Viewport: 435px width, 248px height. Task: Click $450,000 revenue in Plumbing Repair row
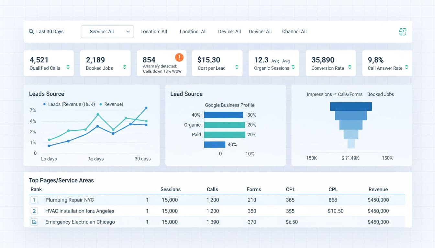[378, 200]
